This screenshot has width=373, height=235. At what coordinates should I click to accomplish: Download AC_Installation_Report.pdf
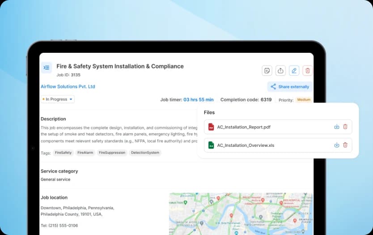point(337,127)
